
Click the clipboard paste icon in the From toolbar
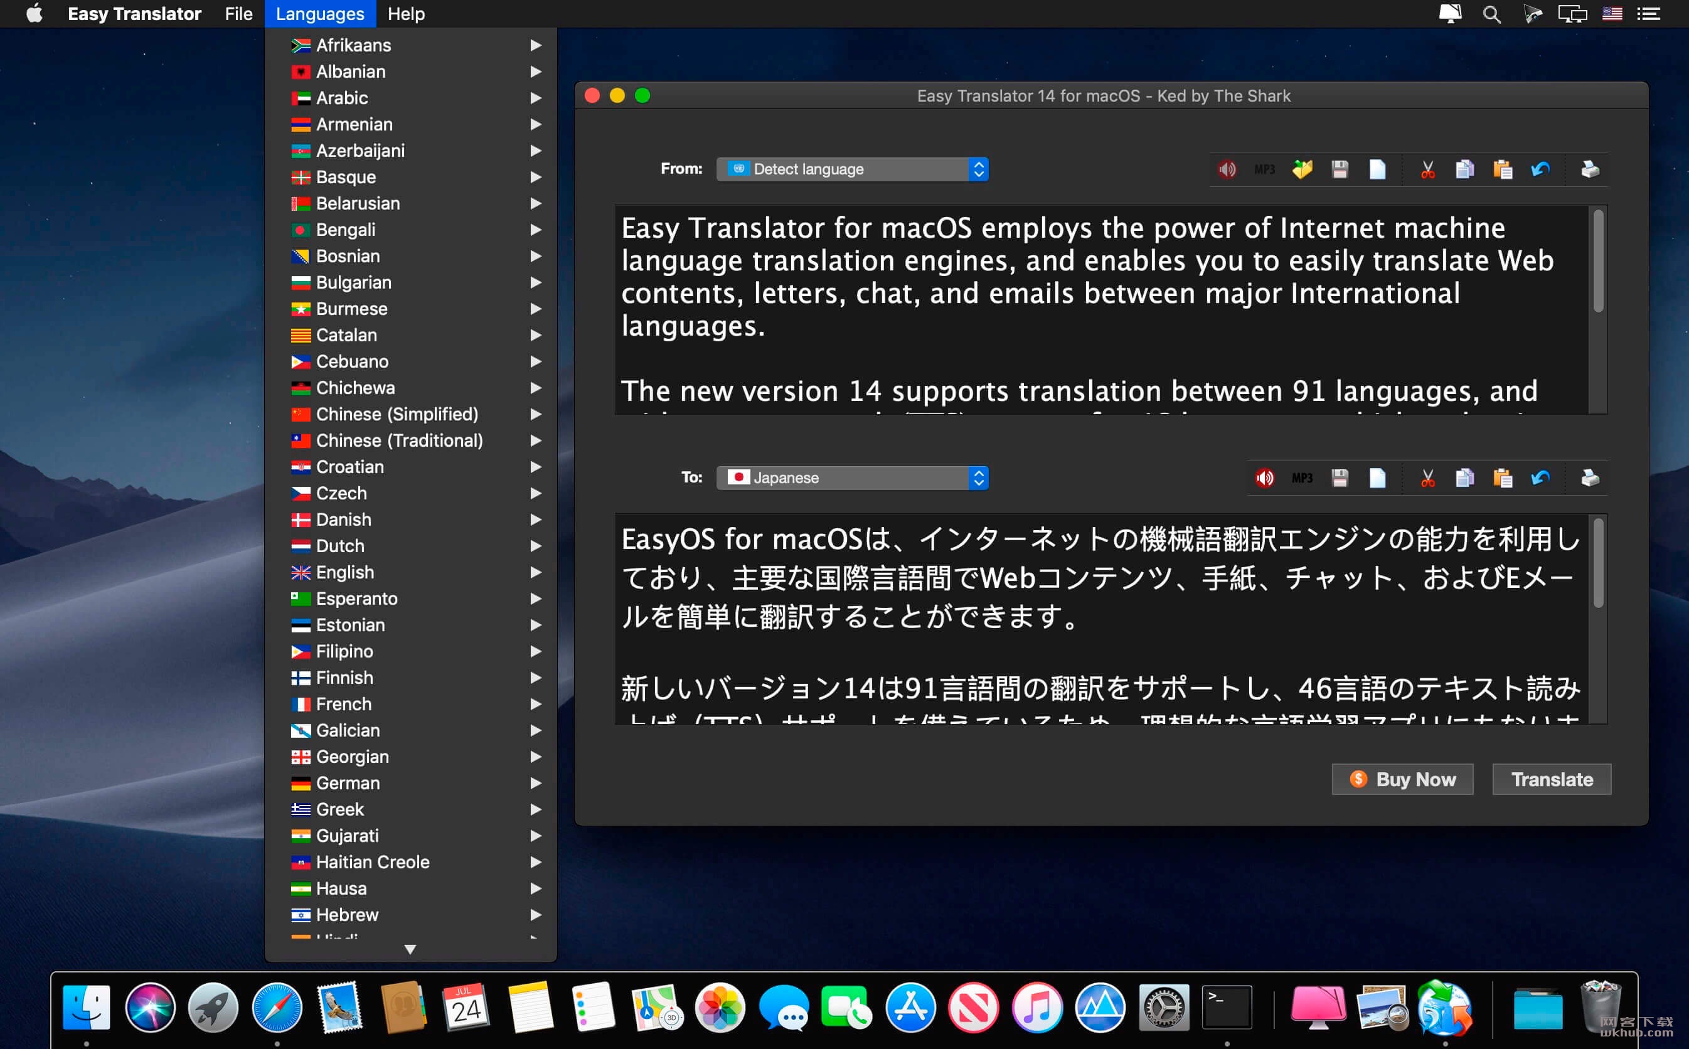(1503, 169)
